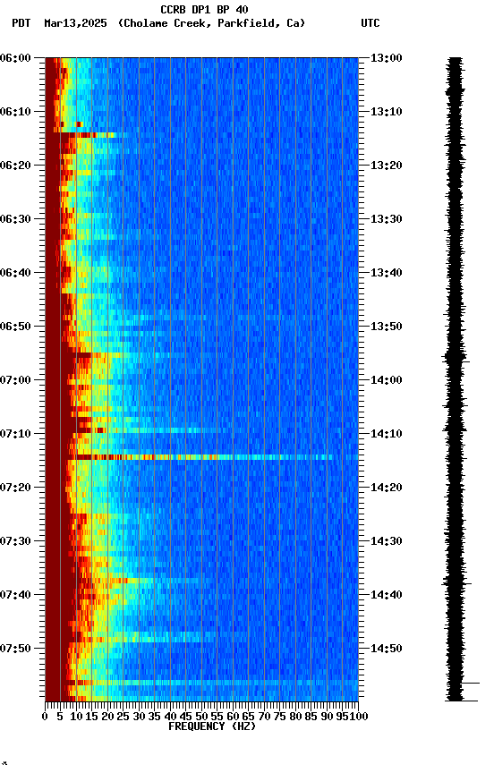This screenshot has width=494, height=773.
Task: Click the 06:00 PDT time label
Action: [x=15, y=58]
